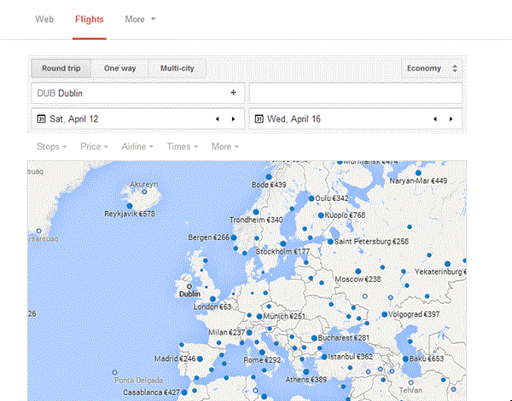Image resolution: width=512 pixels, height=401 pixels.
Task: Choose the Multi-city trip option
Action: coord(177,68)
